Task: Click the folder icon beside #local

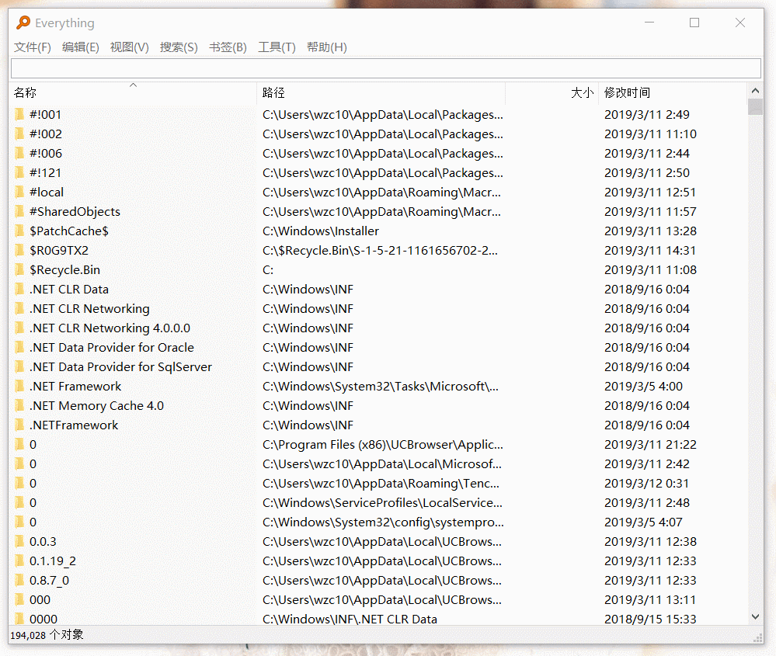Action: (19, 193)
